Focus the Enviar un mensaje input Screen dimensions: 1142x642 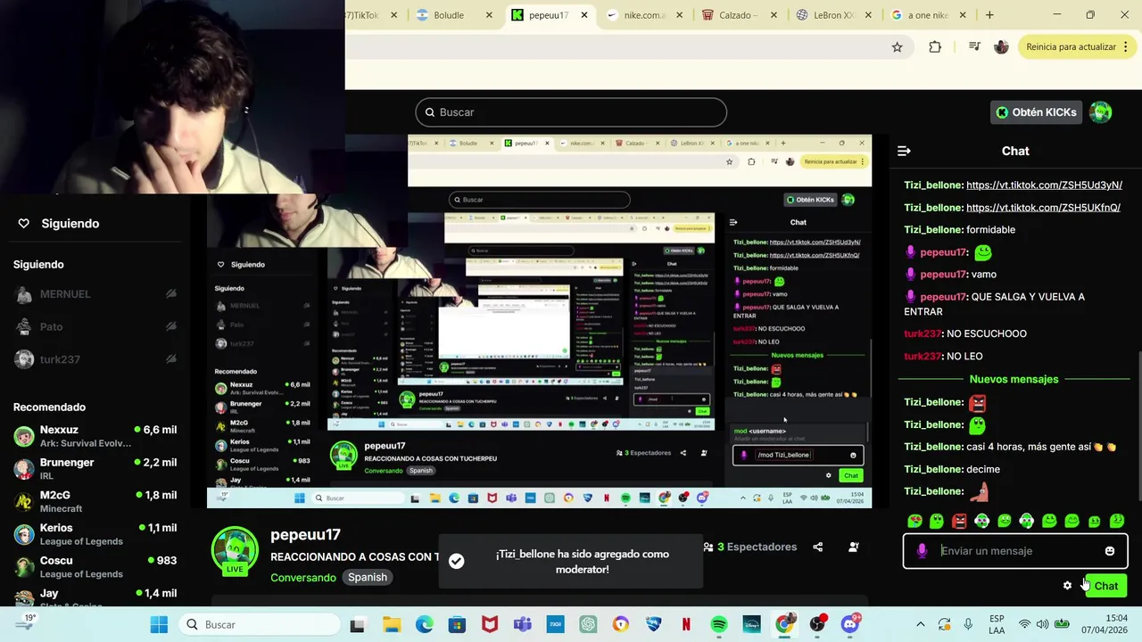pos(1015,551)
